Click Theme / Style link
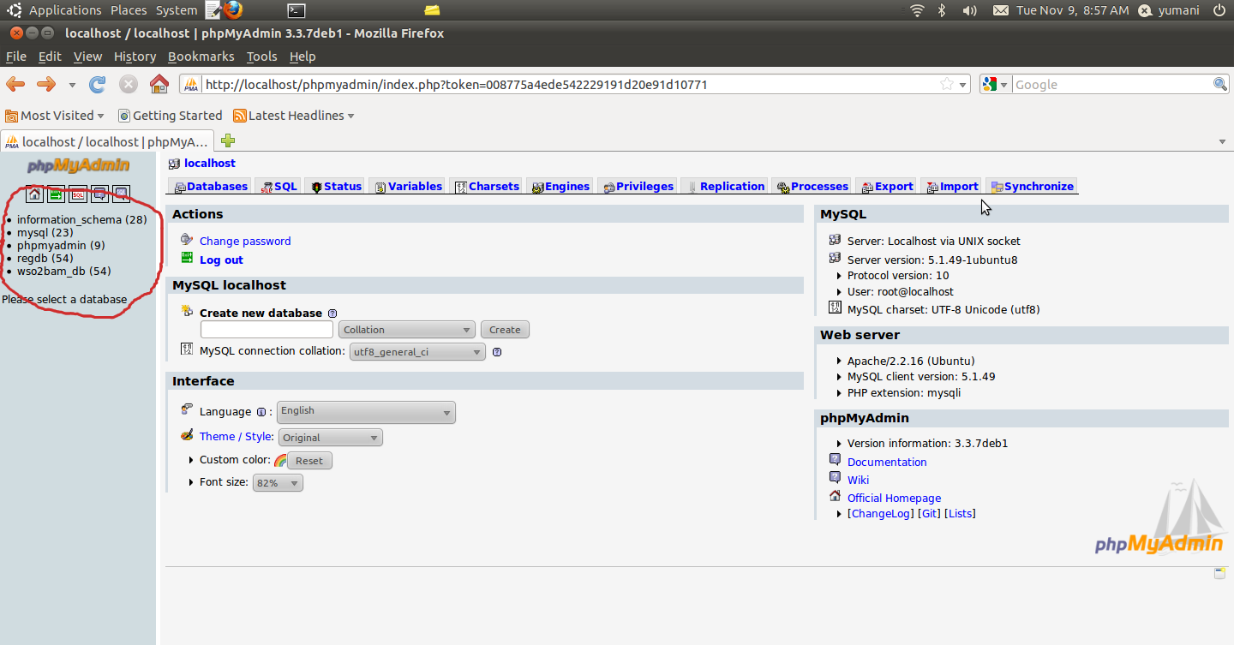 [x=237, y=437]
